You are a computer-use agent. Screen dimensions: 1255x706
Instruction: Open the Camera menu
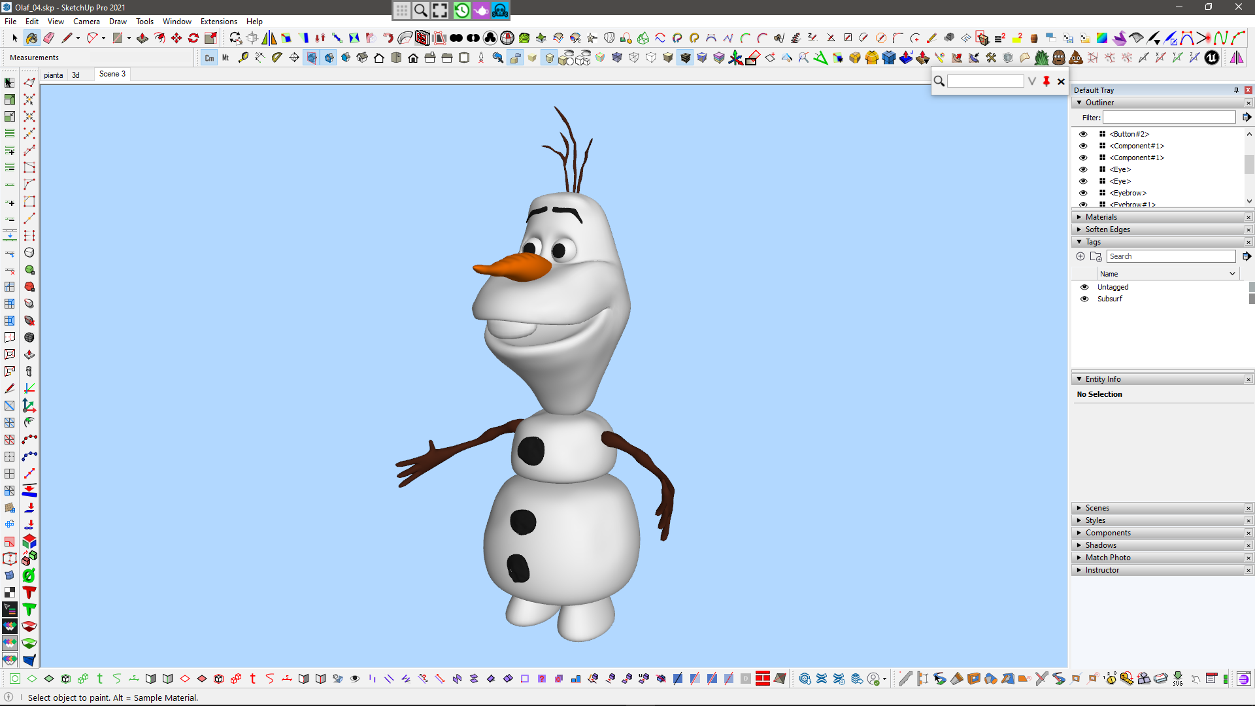[x=86, y=22]
